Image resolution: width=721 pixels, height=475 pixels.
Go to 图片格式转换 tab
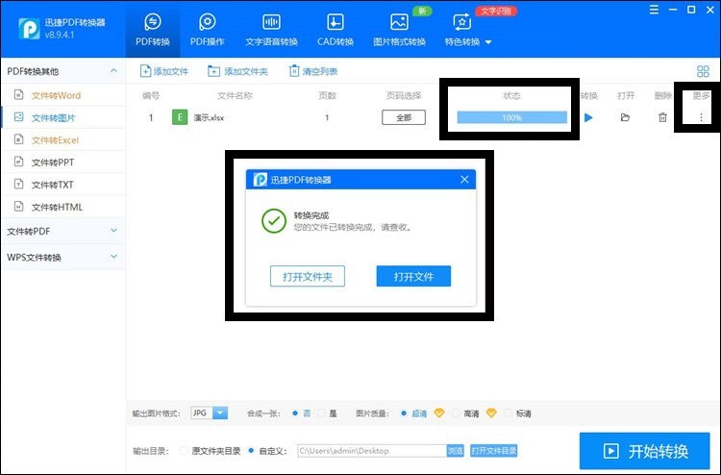coord(399,30)
